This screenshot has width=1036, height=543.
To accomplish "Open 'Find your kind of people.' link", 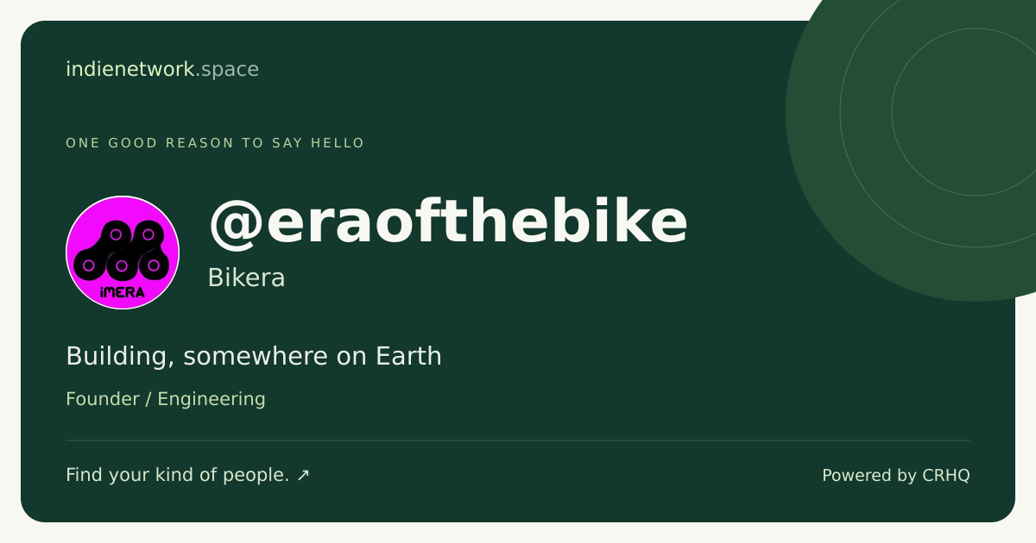I will (x=187, y=475).
